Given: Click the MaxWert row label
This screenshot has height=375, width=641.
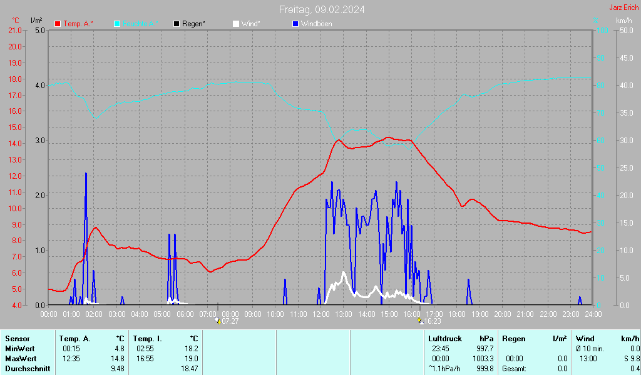Looking at the screenshot, I should coord(20,359).
